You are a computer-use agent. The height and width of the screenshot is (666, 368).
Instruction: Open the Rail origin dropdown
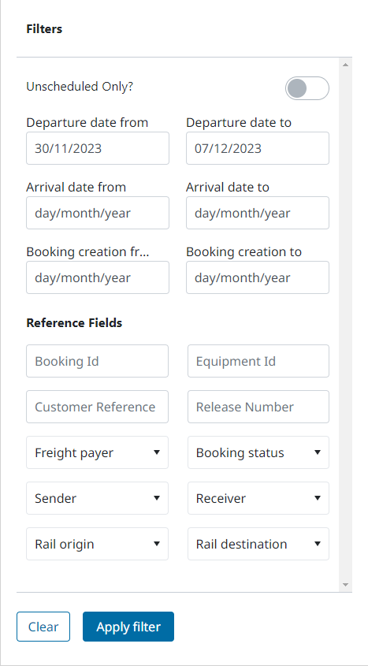[97, 544]
